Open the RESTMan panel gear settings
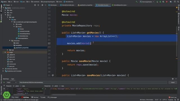This screenshot has height=101, width=180. point(173,79)
